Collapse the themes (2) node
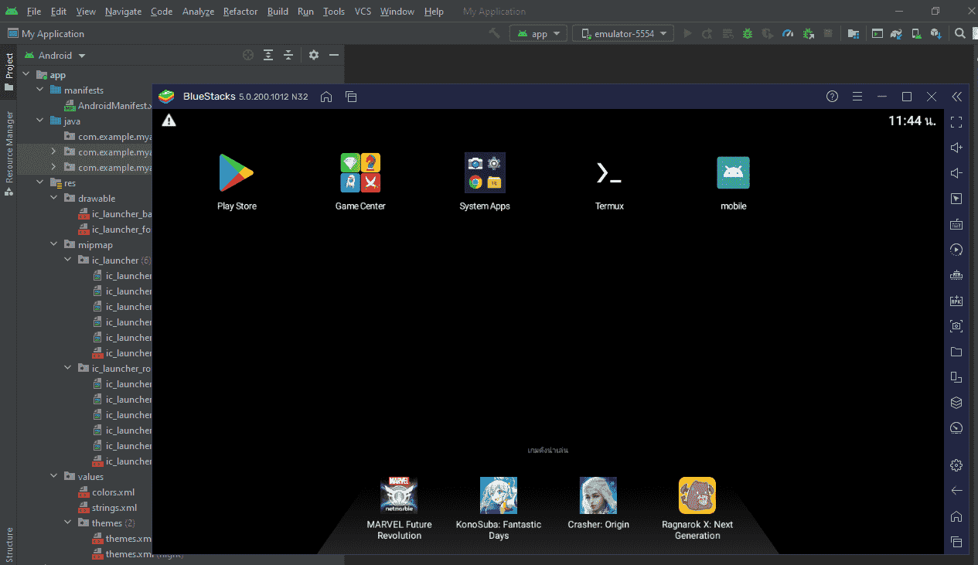The height and width of the screenshot is (565, 978). [68, 523]
